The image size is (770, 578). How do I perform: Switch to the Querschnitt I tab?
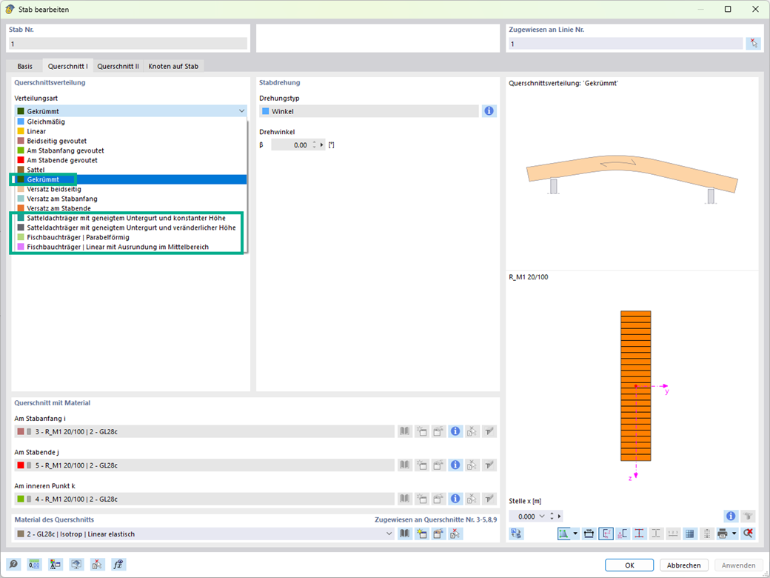(68, 66)
